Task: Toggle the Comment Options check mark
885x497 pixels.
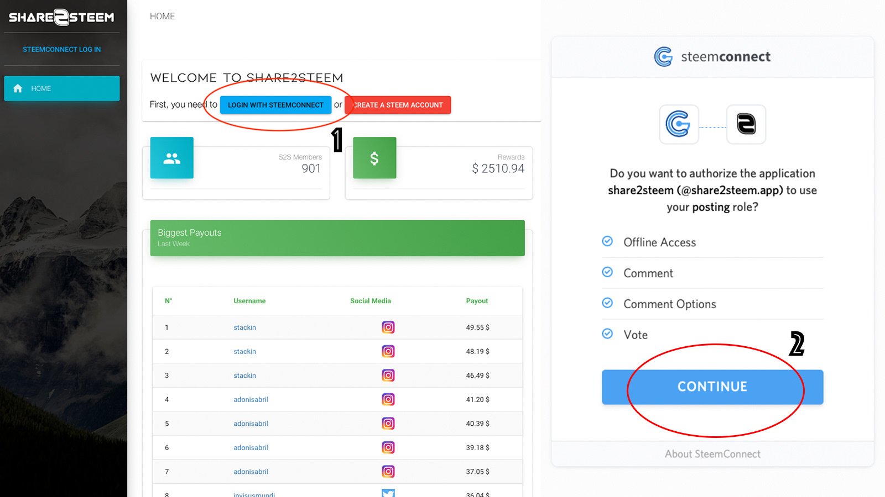Action: (x=607, y=303)
